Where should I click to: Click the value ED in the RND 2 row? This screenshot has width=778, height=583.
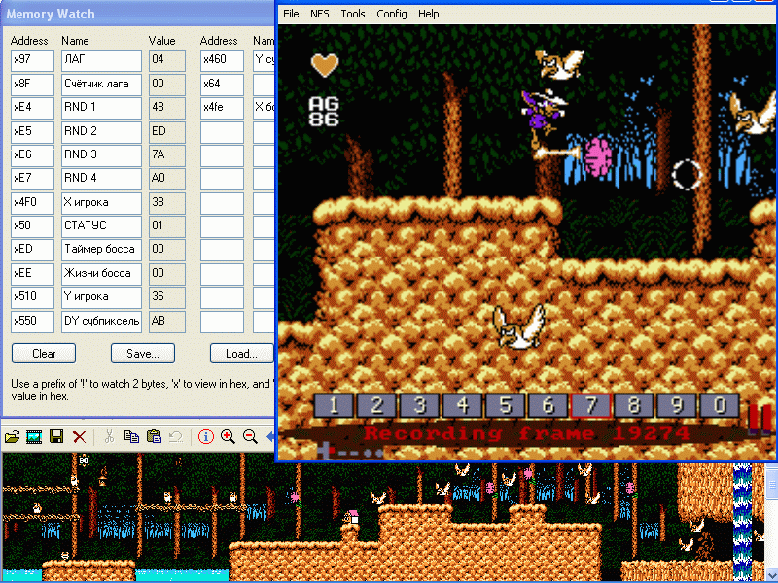(x=167, y=131)
